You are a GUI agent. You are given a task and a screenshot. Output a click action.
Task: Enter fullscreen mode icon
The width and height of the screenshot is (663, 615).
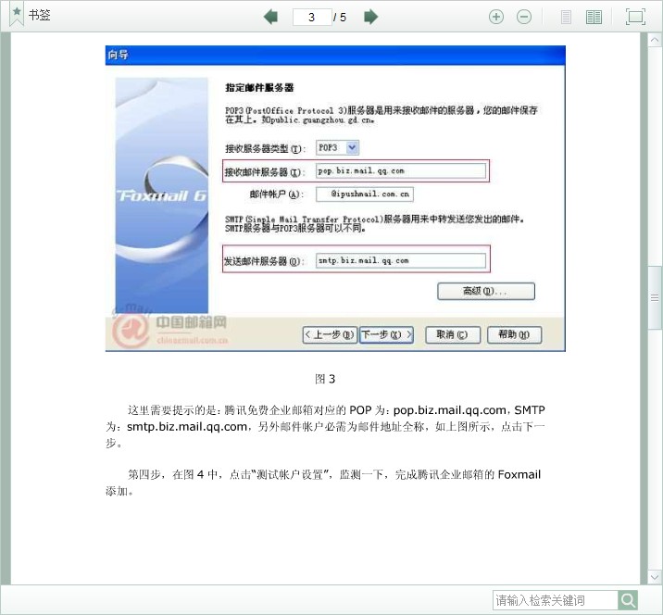coord(635,17)
